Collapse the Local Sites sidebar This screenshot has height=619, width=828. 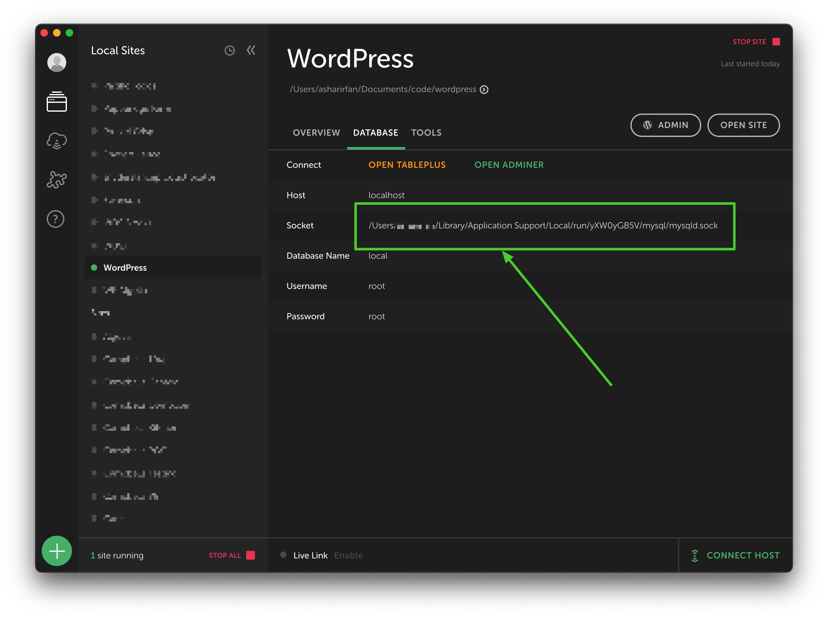251,50
